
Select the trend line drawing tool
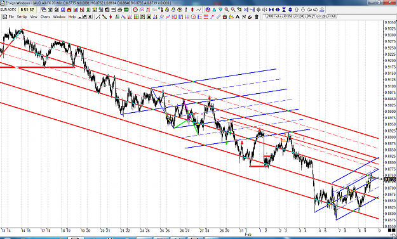(x=98, y=17)
